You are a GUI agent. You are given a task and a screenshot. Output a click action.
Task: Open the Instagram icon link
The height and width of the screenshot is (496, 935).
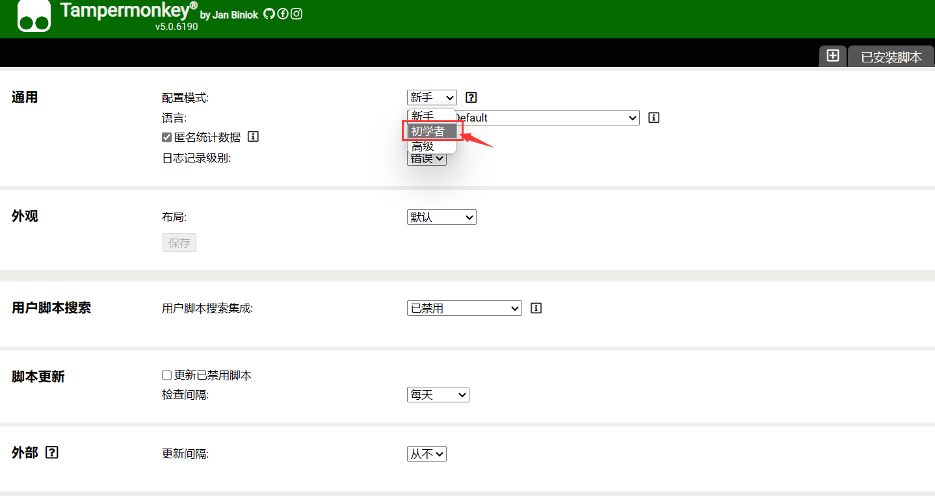[296, 14]
